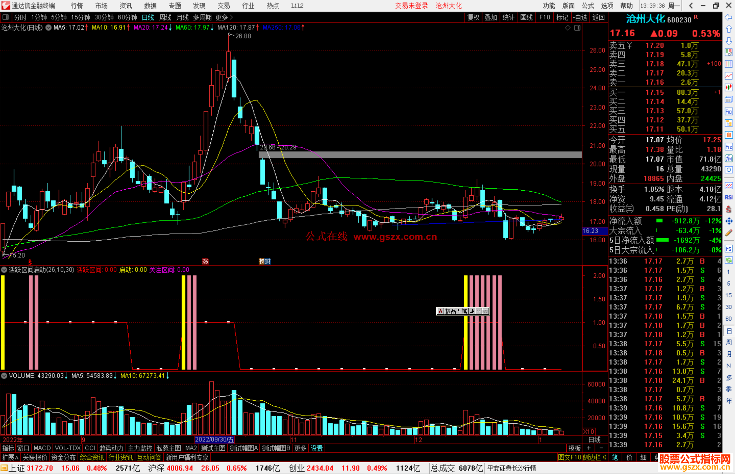
Task: Click the 交易未登录 login link
Action: point(411,6)
